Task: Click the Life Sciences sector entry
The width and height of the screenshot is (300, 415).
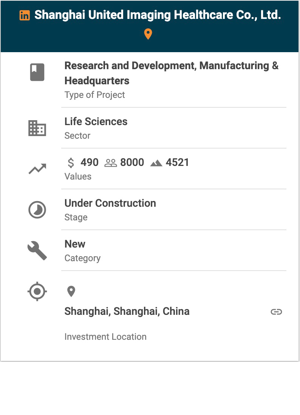Action: (96, 122)
